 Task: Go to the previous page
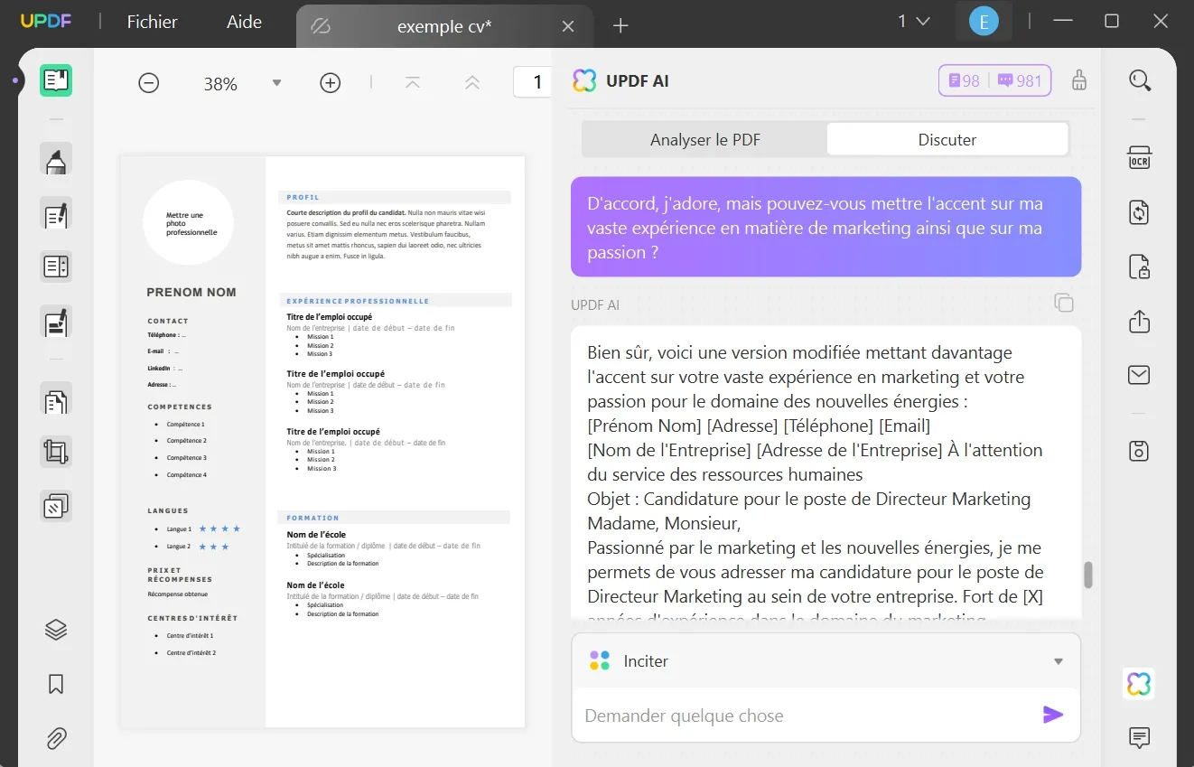click(472, 83)
